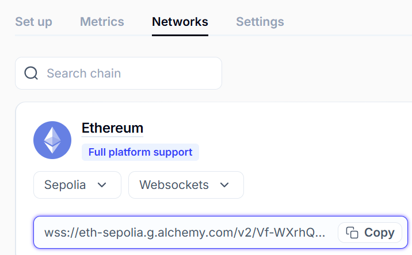Image resolution: width=412 pixels, height=255 pixels.
Task: Click the Copy label text
Action: pyautogui.click(x=379, y=233)
